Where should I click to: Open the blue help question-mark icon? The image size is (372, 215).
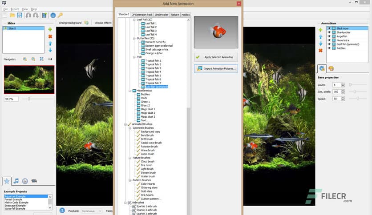tap(62, 210)
